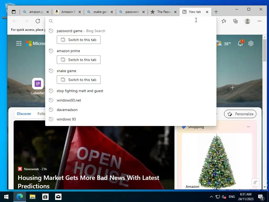
Task: Open the taskbar clock and date
Action: [246, 197]
